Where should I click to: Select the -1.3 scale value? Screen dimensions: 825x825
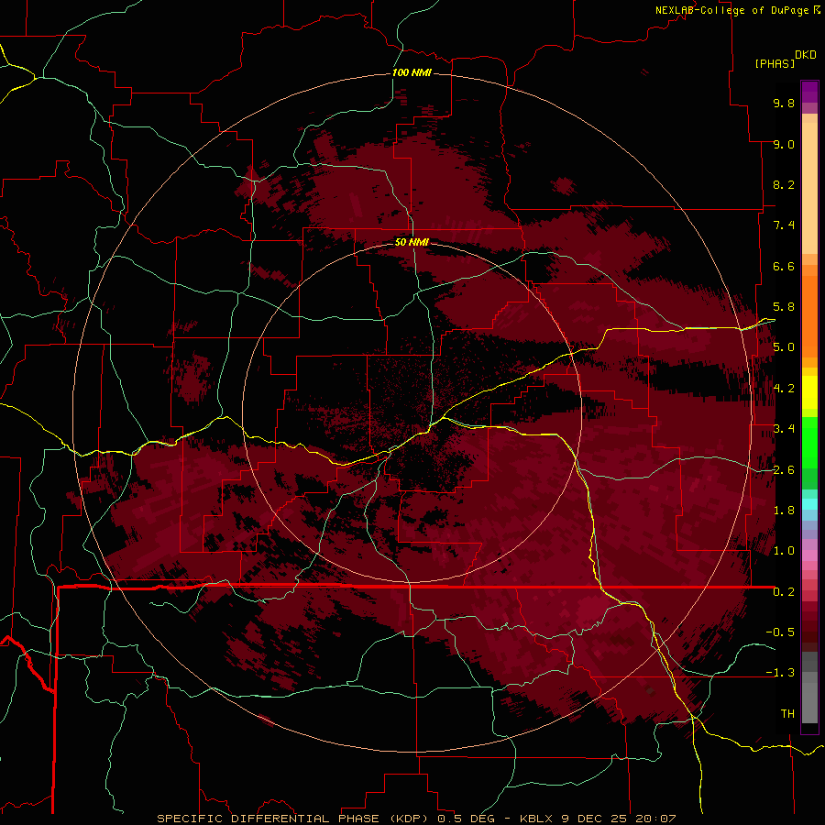click(780, 673)
